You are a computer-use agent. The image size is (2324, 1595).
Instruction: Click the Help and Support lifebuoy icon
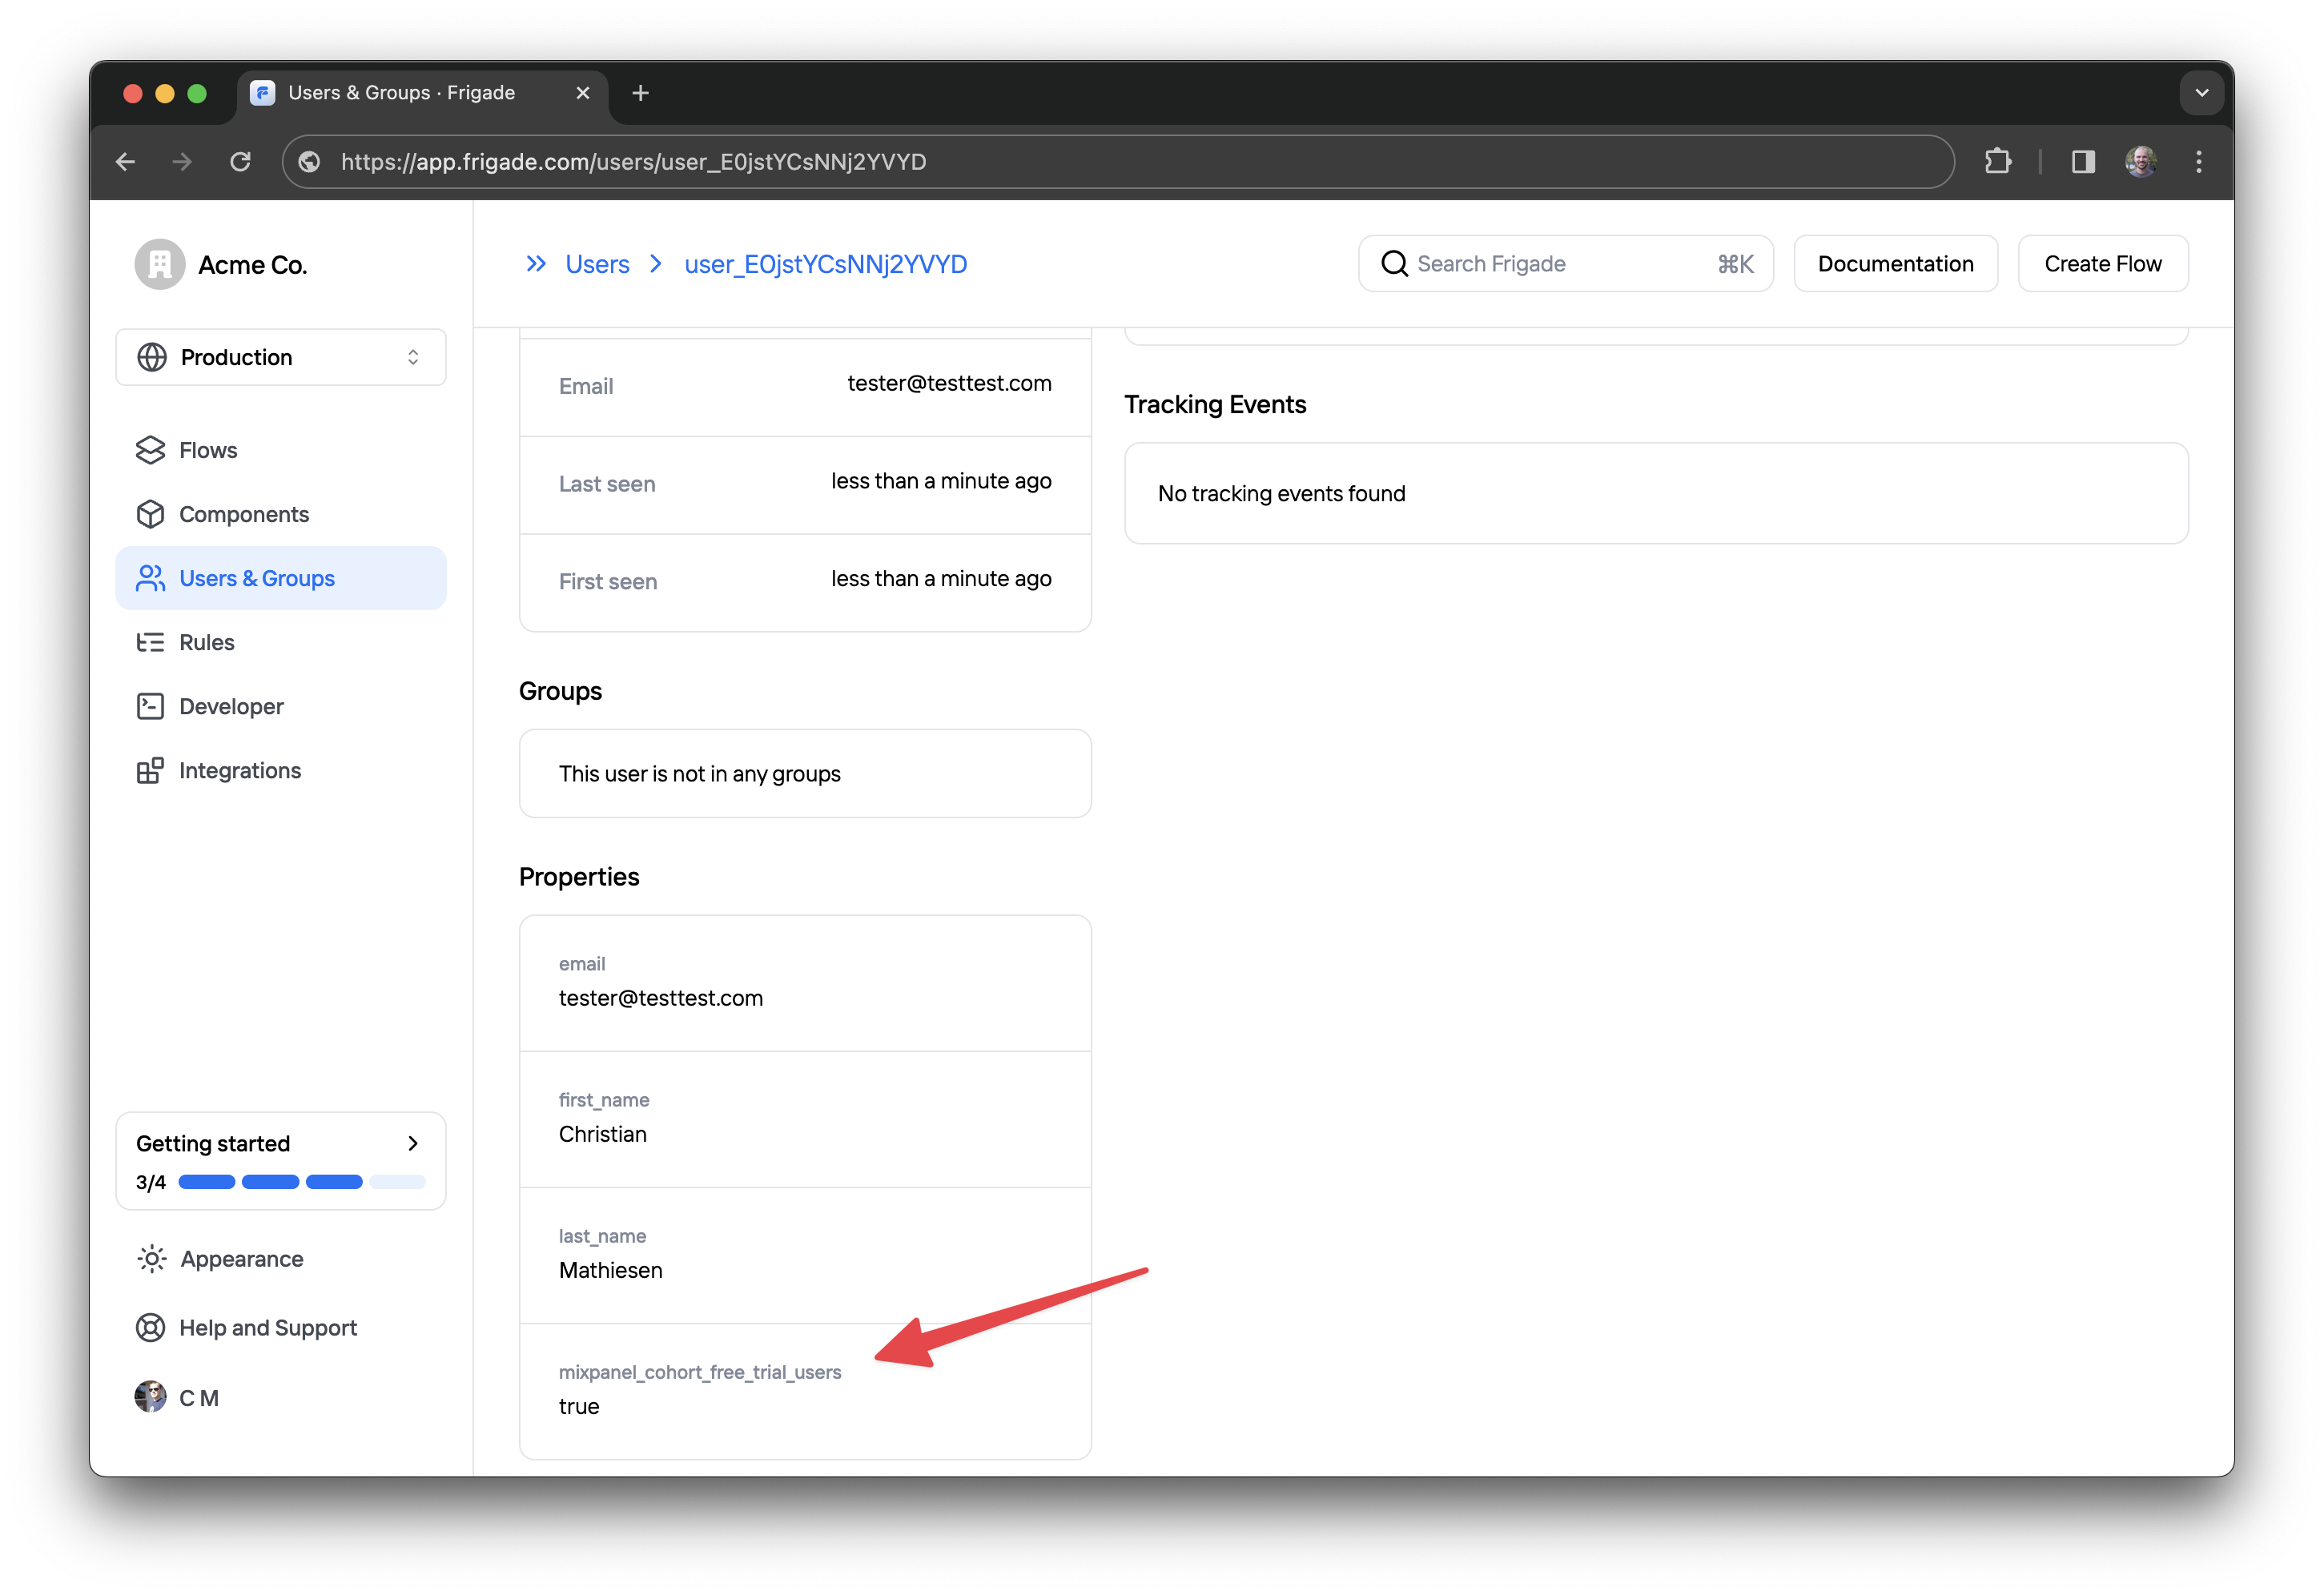coord(150,1328)
